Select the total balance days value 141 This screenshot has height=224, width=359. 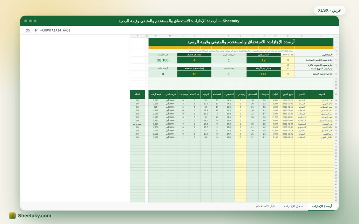click(x=264, y=74)
